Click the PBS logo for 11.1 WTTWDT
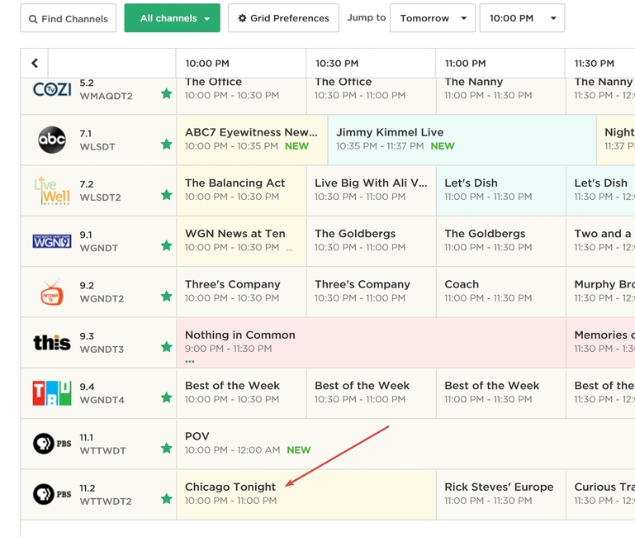 click(52, 444)
